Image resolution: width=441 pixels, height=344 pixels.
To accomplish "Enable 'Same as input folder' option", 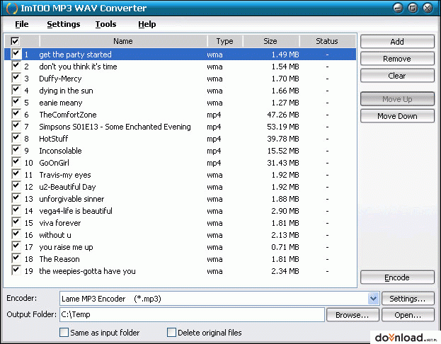I will click(x=64, y=333).
